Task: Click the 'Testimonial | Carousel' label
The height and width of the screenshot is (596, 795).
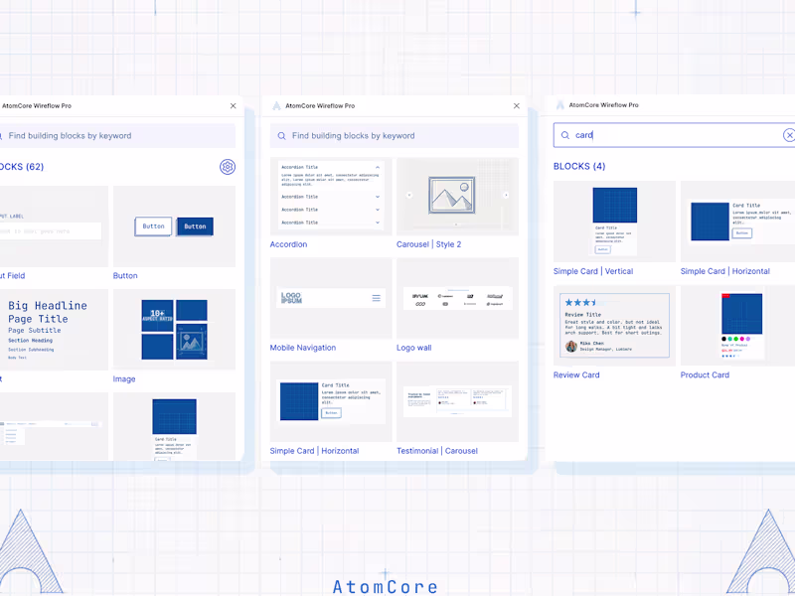Action: point(437,451)
